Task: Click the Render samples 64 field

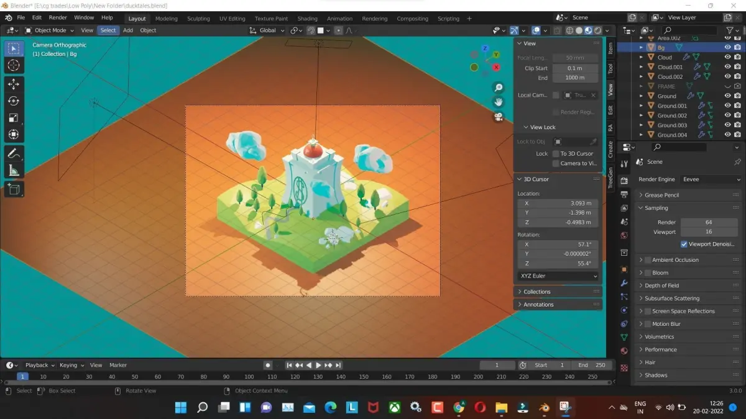Action: pos(709,222)
